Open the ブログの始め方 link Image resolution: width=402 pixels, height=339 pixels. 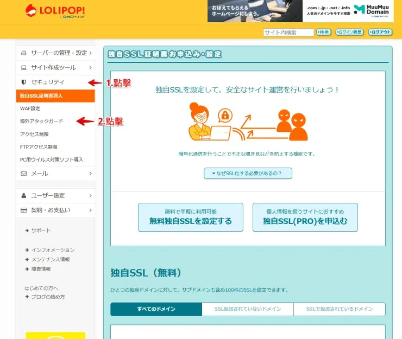point(48,297)
